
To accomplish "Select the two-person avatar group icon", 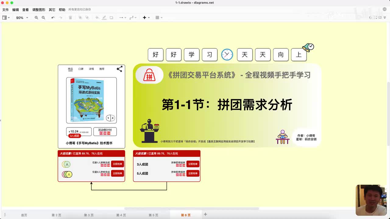I will (67, 174).
